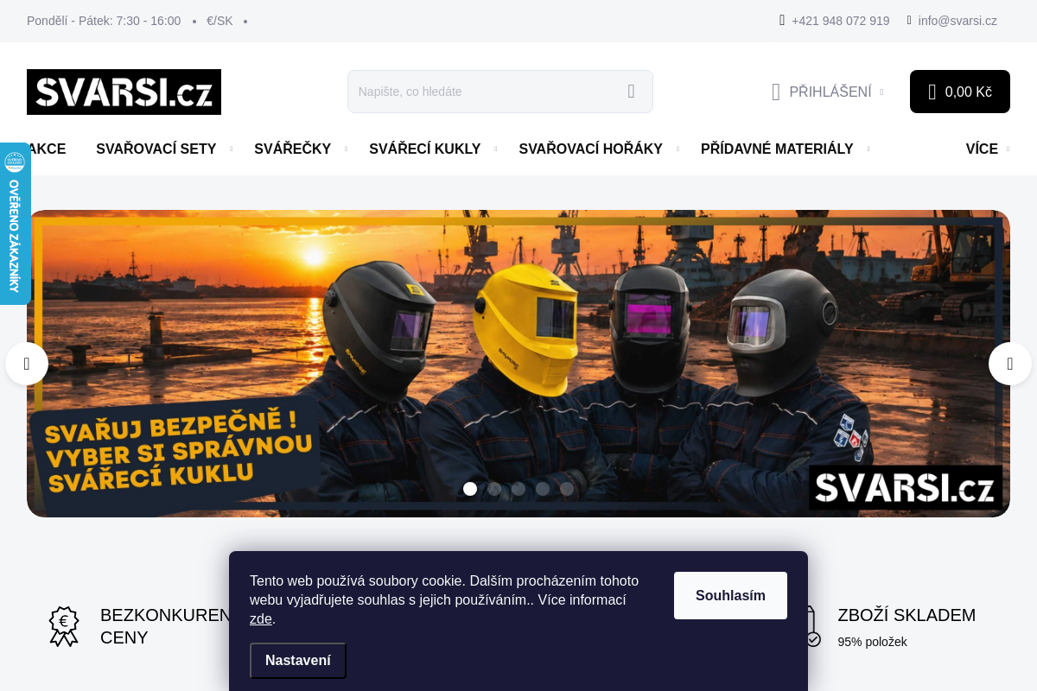Click the phone icon in top bar
Image resolution: width=1037 pixels, height=691 pixels.
[x=782, y=20]
